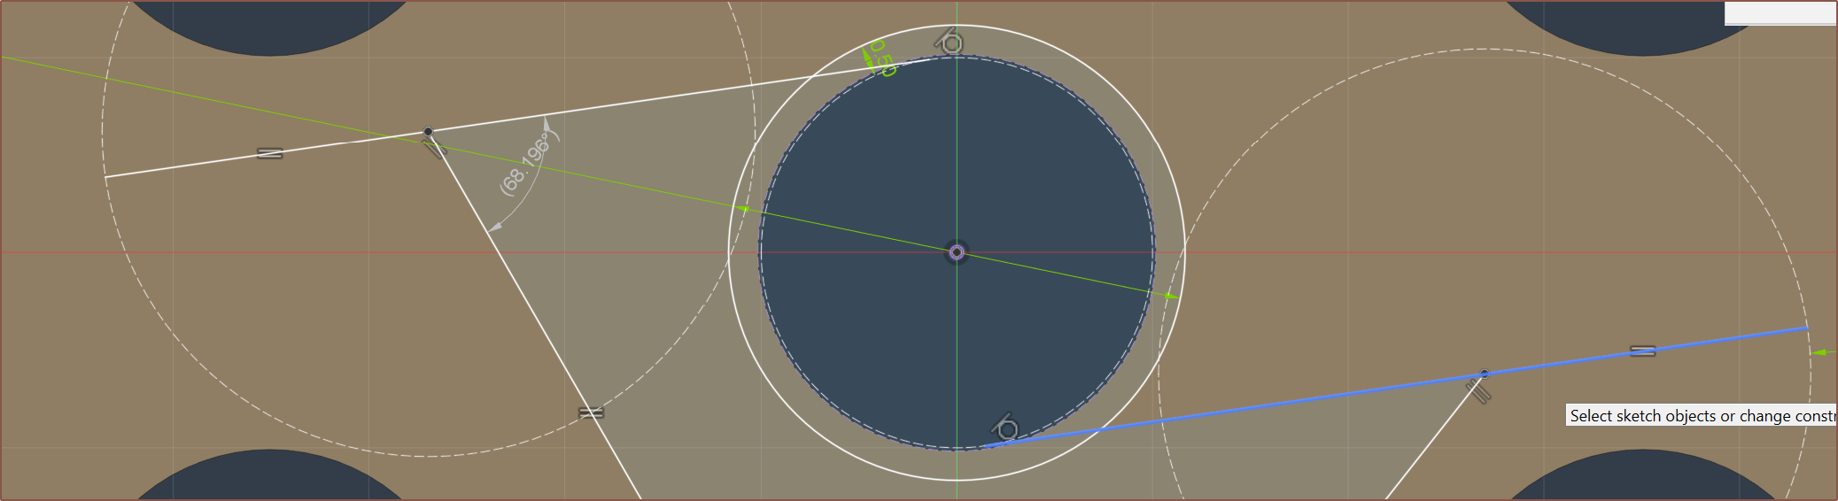Click constraint glyph below the left sketch point
This screenshot has width=1838, height=501.
coord(436,149)
